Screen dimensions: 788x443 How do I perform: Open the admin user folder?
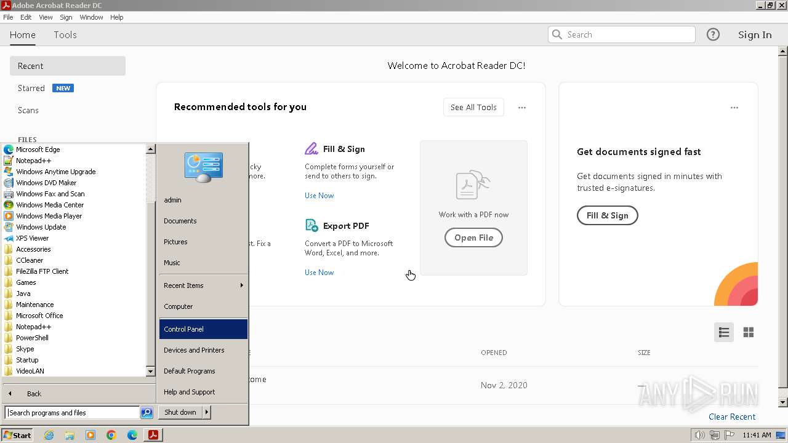click(x=203, y=200)
